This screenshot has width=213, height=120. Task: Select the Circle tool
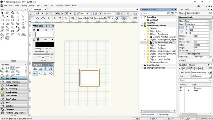tap(13, 20)
